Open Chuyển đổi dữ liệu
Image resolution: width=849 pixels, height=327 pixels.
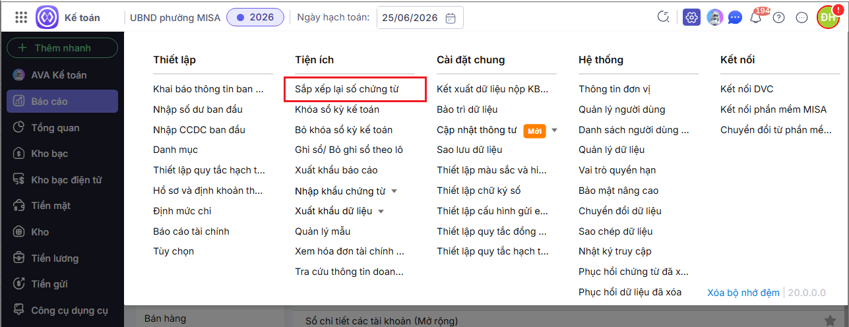pyautogui.click(x=620, y=212)
